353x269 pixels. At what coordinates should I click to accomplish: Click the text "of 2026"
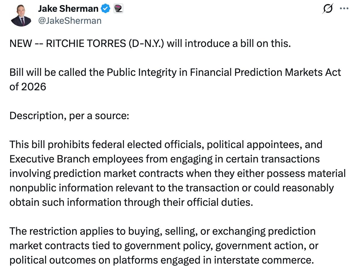[28, 87]
